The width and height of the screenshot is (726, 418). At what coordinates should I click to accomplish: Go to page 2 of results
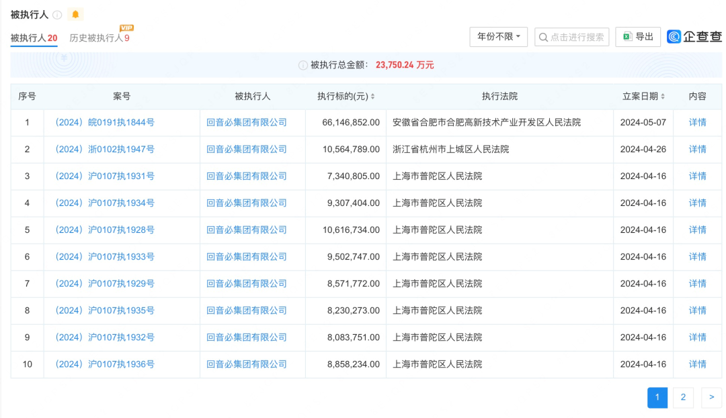pyautogui.click(x=683, y=397)
